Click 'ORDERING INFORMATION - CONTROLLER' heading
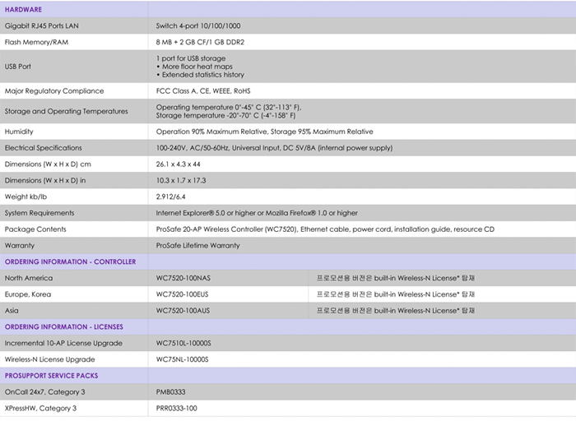576x421 pixels. [70, 261]
